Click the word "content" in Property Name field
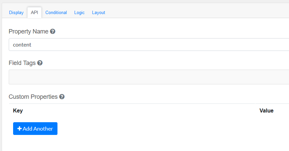Viewport: 289px width, 151px height. (x=22, y=45)
